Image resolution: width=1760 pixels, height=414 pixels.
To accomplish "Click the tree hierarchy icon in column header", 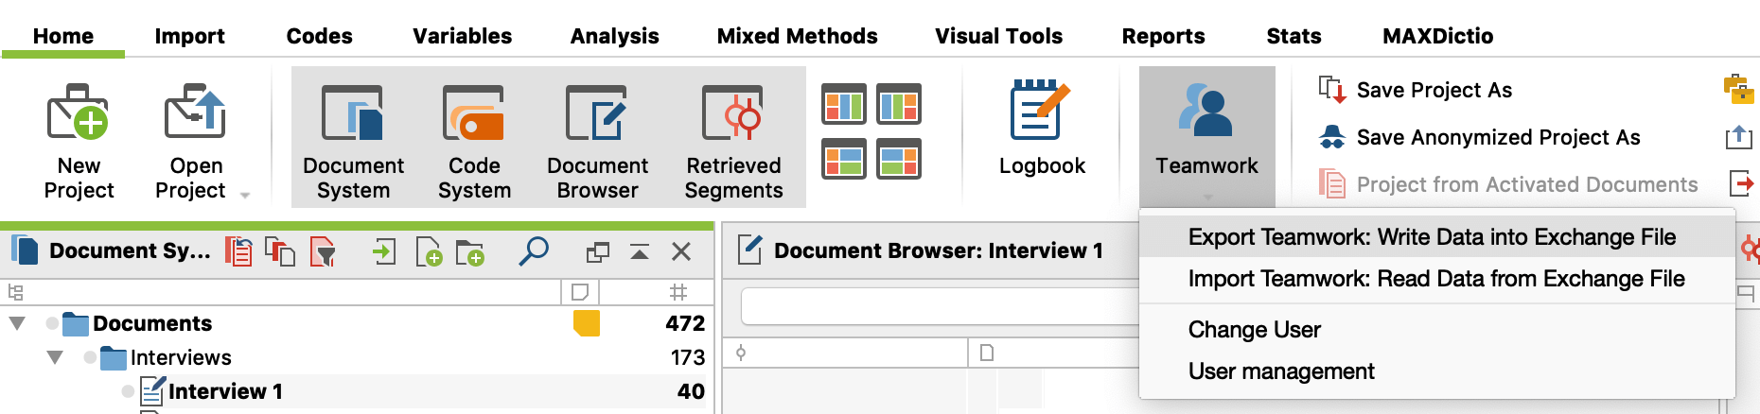I will coord(15,292).
